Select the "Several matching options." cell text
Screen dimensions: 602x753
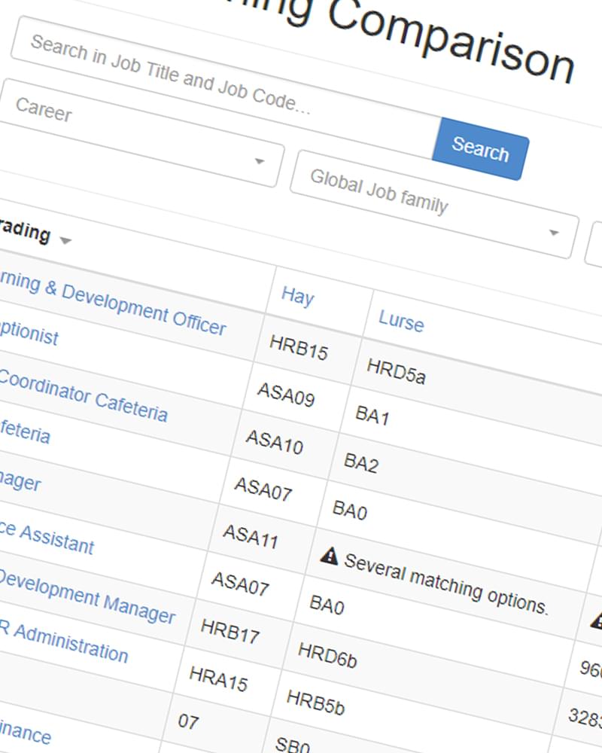(x=446, y=584)
